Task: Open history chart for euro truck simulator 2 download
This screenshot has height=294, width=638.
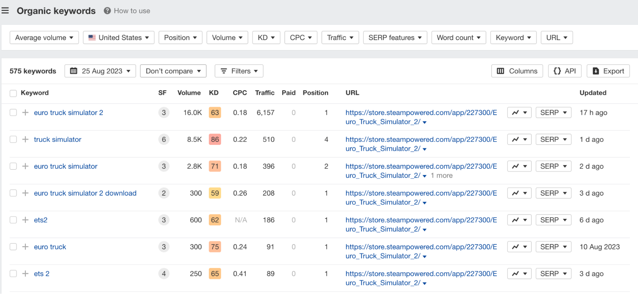Action: (519, 193)
